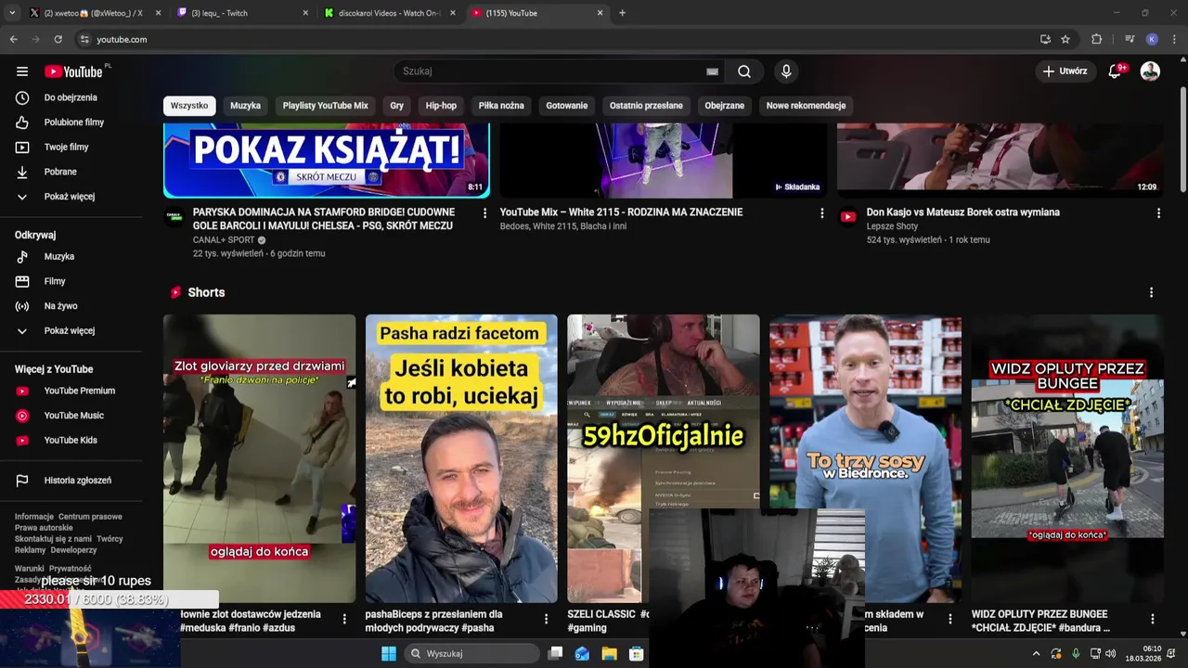
Task: Play the Pasha radzi facetom short
Action: pyautogui.click(x=461, y=458)
